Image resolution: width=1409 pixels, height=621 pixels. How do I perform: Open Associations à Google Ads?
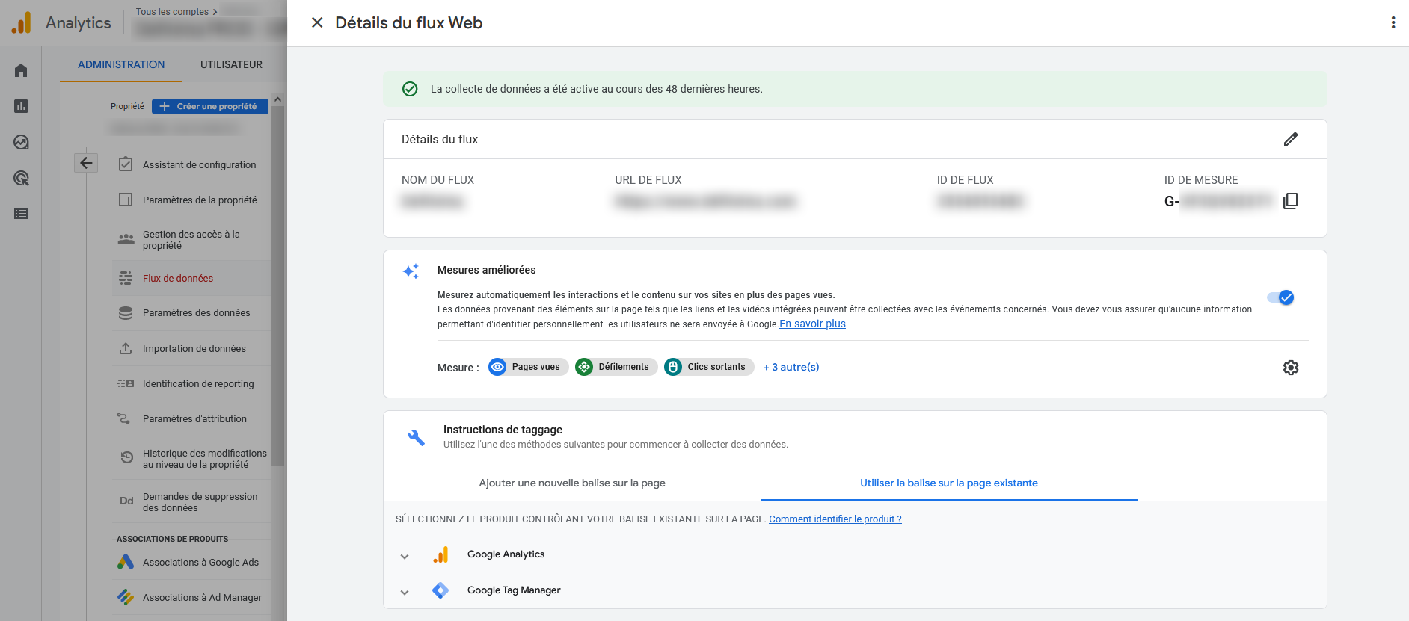[192, 562]
